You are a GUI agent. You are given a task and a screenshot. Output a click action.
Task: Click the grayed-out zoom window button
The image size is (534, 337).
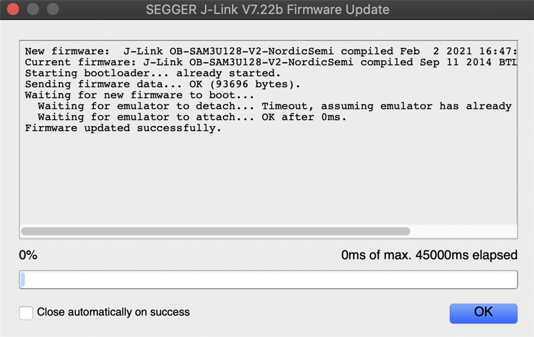click(x=53, y=9)
